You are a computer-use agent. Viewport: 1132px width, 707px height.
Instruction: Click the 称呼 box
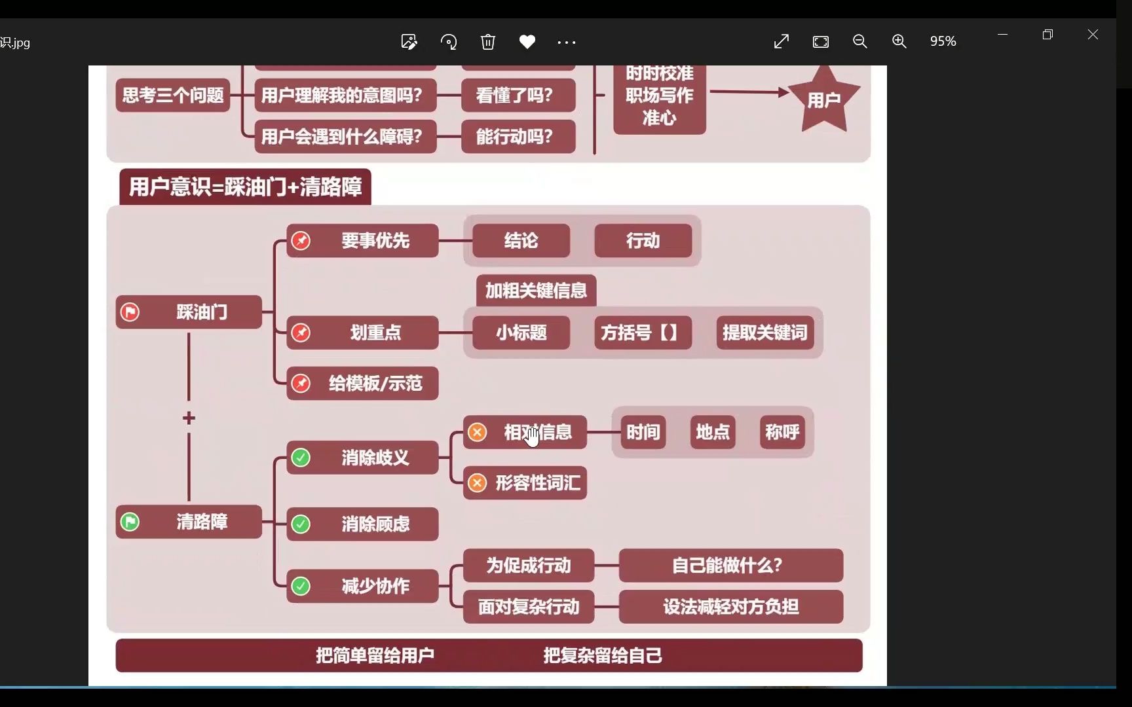[x=782, y=432]
